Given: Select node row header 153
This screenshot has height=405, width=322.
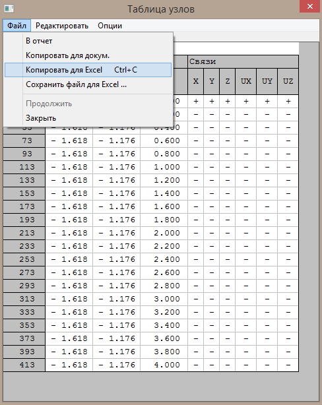Looking at the screenshot, I should (24, 193).
